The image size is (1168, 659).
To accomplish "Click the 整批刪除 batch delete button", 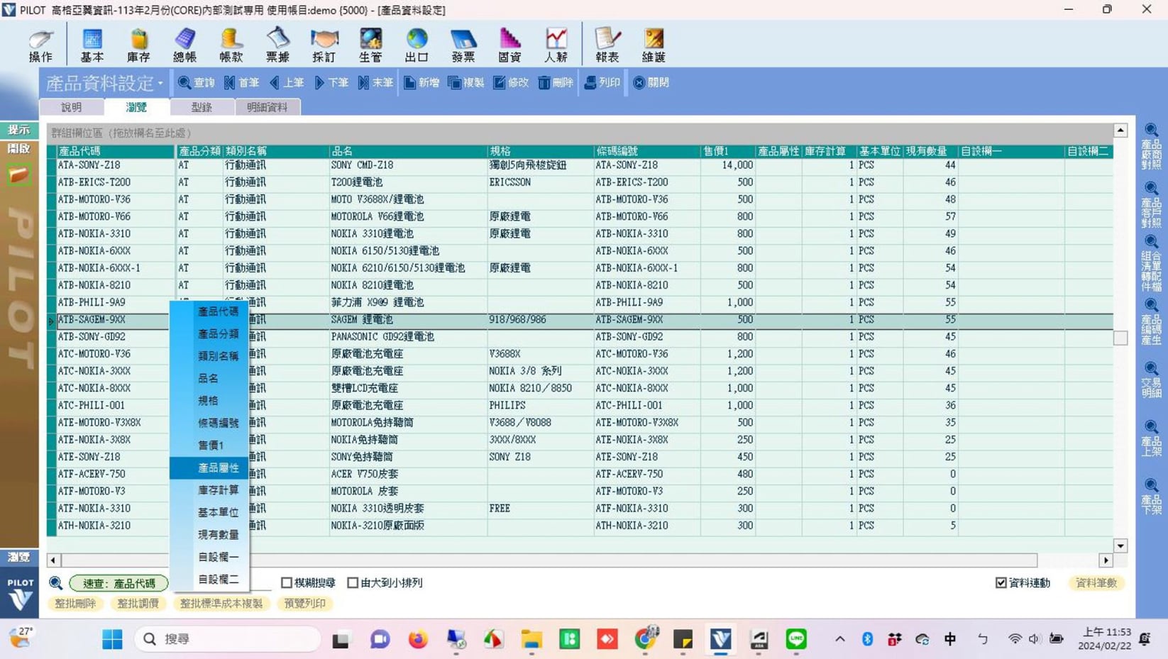I will coord(75,604).
